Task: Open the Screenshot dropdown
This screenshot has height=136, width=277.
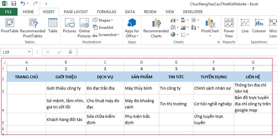Action: (106, 35)
